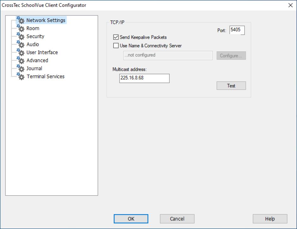Click the not configured server field
297x229 pixels.
[168, 55]
